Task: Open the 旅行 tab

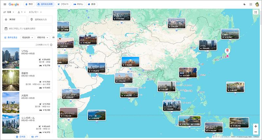Action: pos(29,4)
